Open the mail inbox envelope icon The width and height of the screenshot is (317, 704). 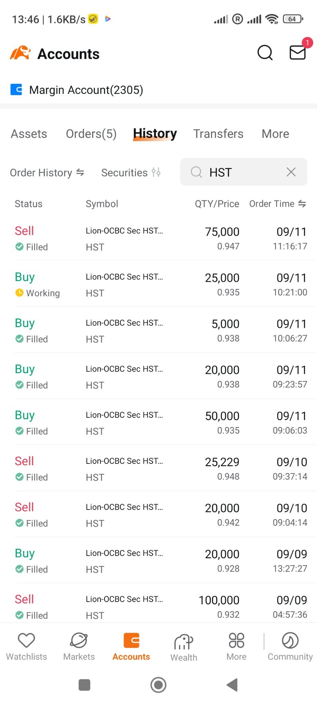click(x=297, y=53)
